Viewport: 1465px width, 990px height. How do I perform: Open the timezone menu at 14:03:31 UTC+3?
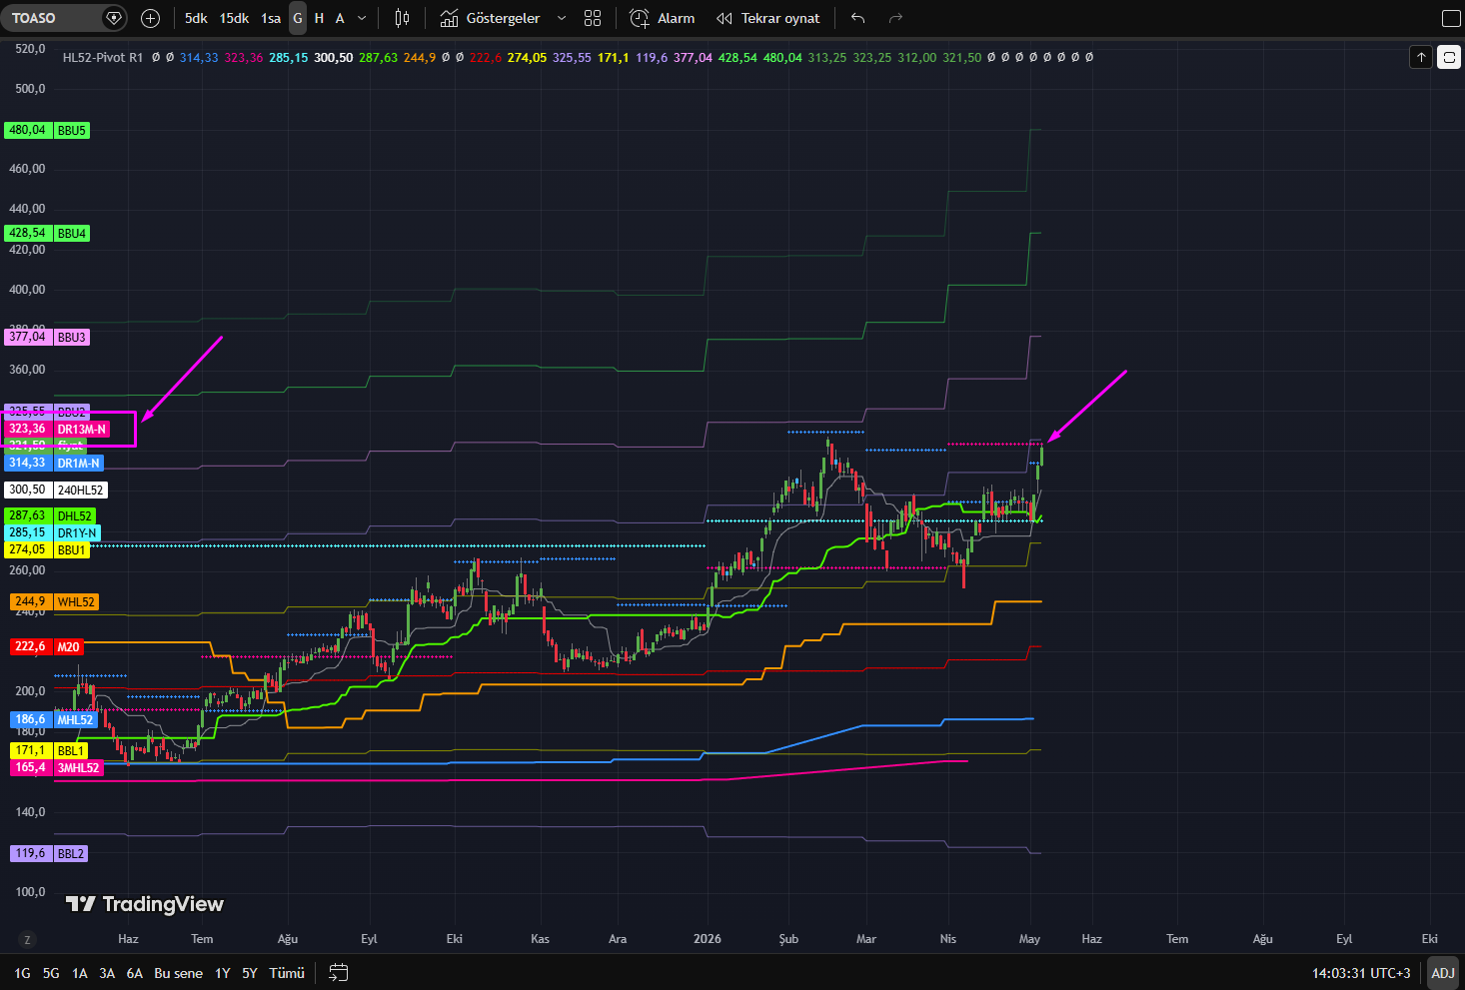(1361, 973)
